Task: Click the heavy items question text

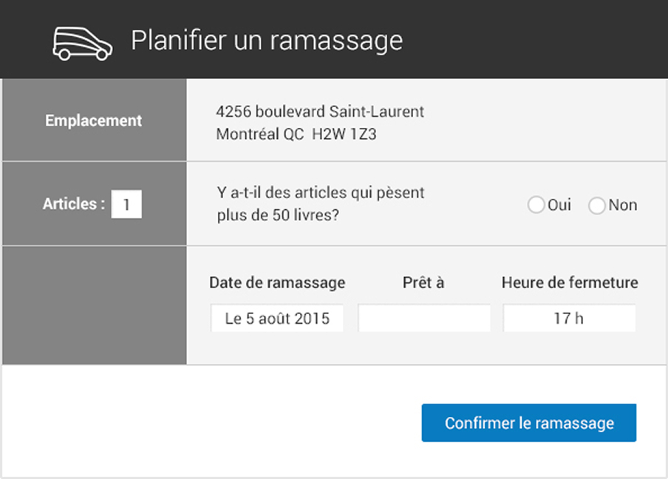Action: (x=319, y=203)
